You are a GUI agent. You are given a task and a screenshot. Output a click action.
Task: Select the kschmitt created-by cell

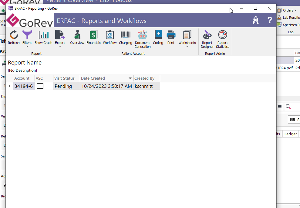pos(147,86)
